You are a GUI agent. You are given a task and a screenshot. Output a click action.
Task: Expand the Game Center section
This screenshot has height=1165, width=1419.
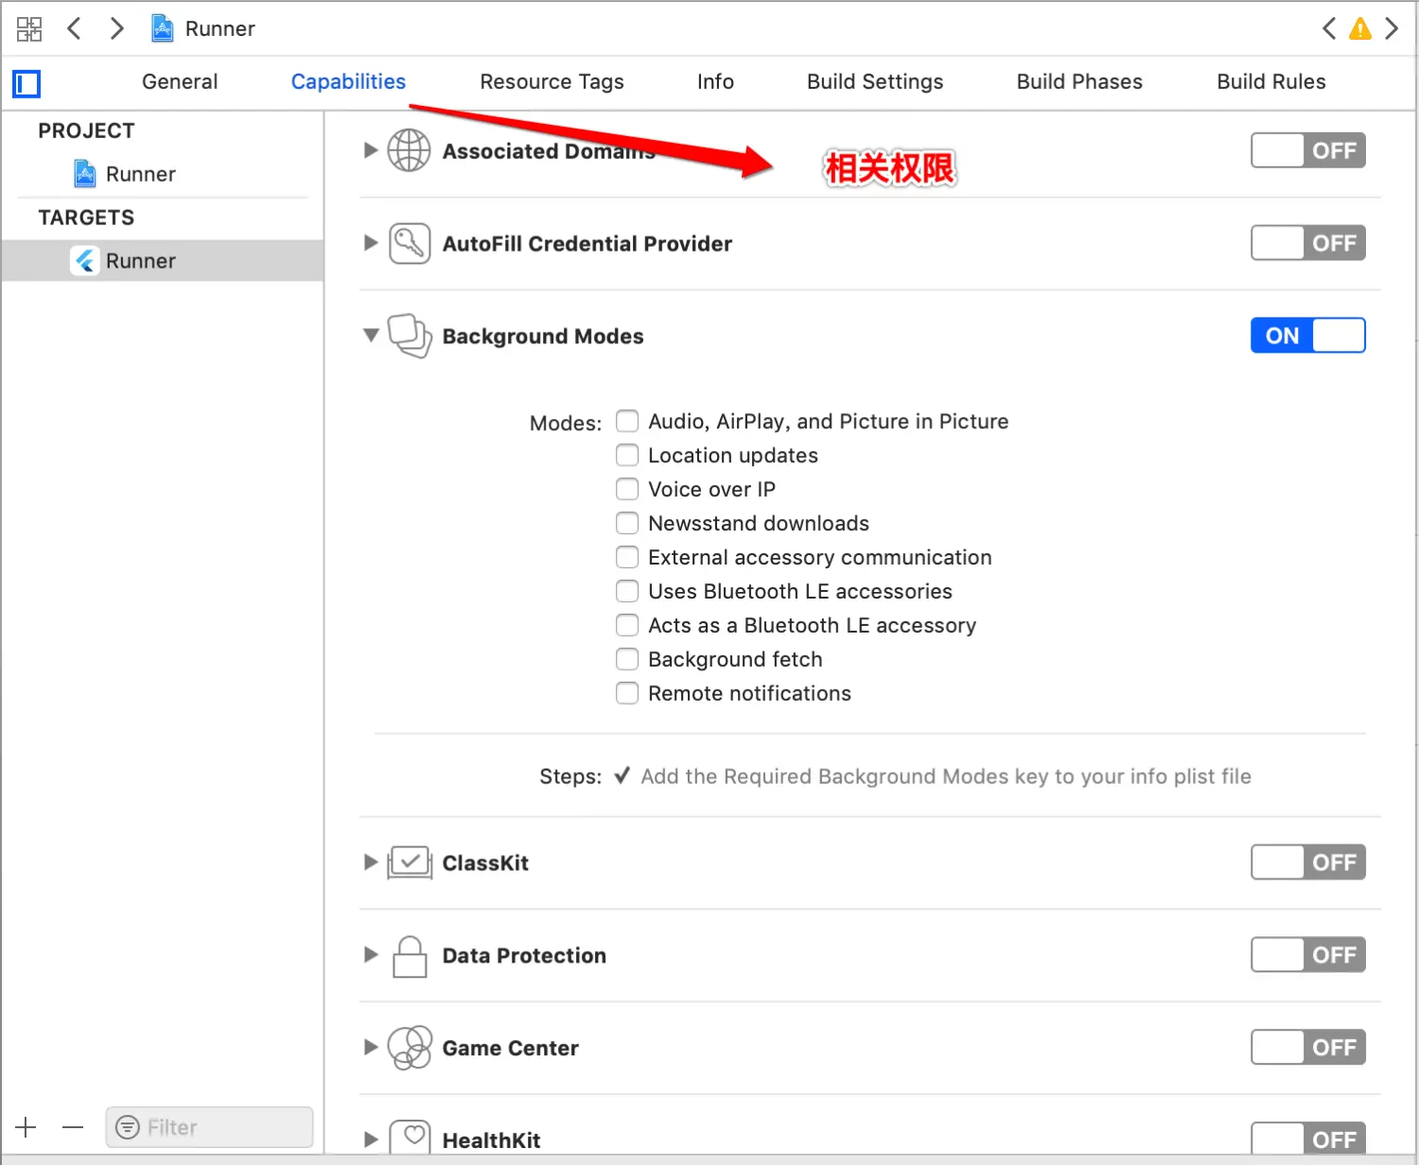click(x=371, y=1048)
